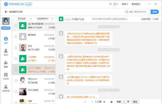
Task: Select the radio button for the 2018-07-10 chat
Action: coord(16,103)
